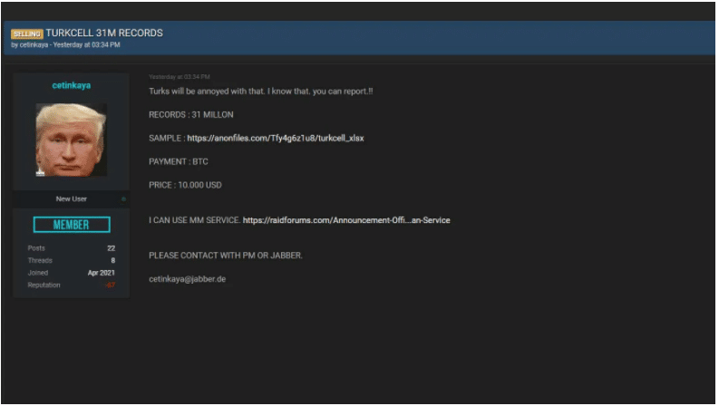
Task: Click the MEMBER rank badge
Action: point(71,225)
